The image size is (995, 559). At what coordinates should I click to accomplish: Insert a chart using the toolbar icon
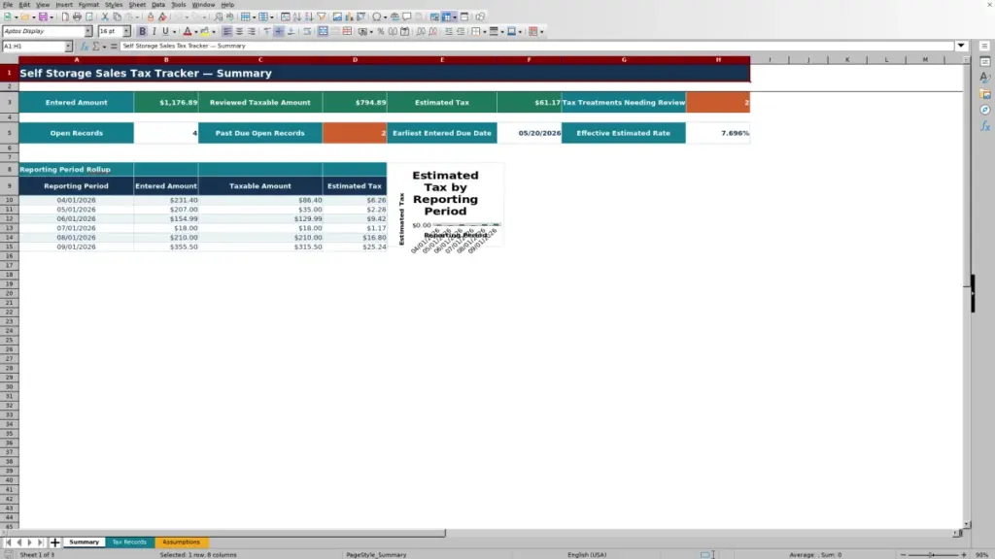click(x=349, y=17)
